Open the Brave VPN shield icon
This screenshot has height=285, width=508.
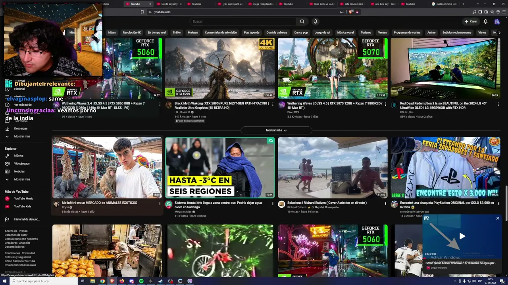[x=498, y=12]
